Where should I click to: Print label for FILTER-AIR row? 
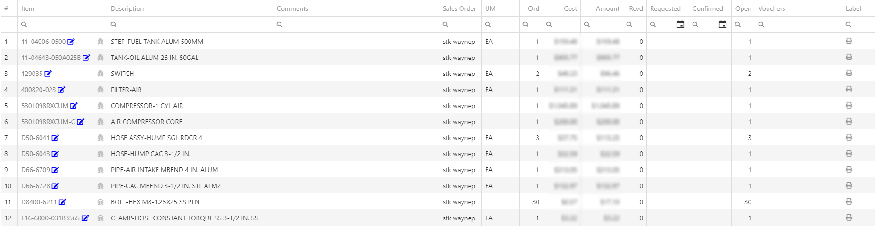(x=849, y=89)
